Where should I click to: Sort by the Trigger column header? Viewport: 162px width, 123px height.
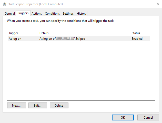pyautogui.click(x=23, y=33)
